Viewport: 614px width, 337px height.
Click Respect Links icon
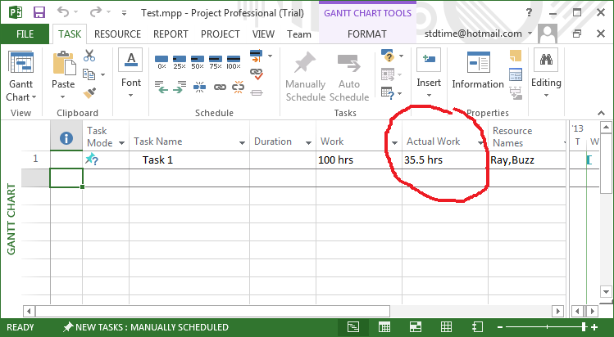point(256,74)
